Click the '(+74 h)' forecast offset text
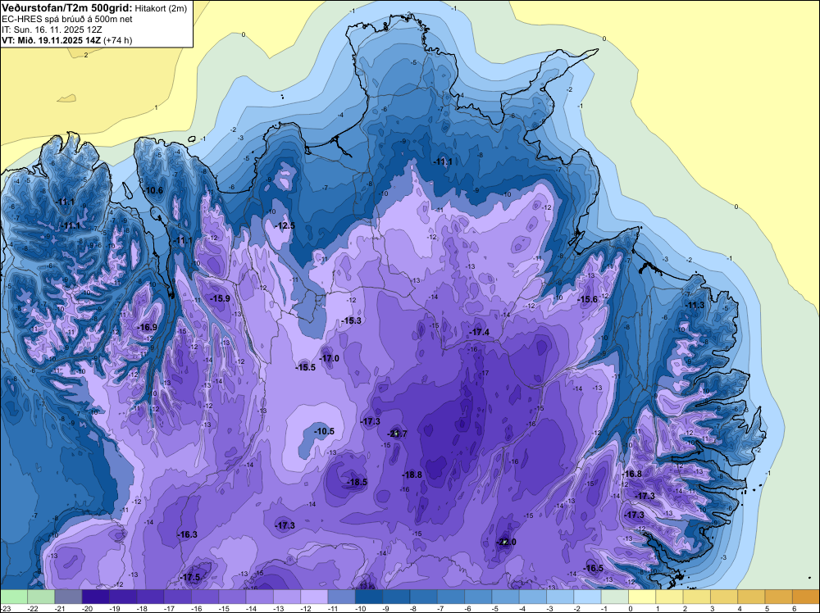Viewport: 820px width, 613px height. click(117, 40)
